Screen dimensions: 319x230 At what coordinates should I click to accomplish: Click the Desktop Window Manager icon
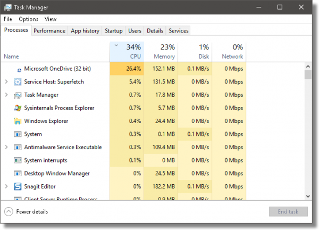tap(18, 174)
